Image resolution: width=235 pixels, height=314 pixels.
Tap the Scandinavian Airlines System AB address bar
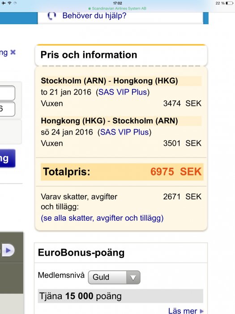tap(117, 9)
